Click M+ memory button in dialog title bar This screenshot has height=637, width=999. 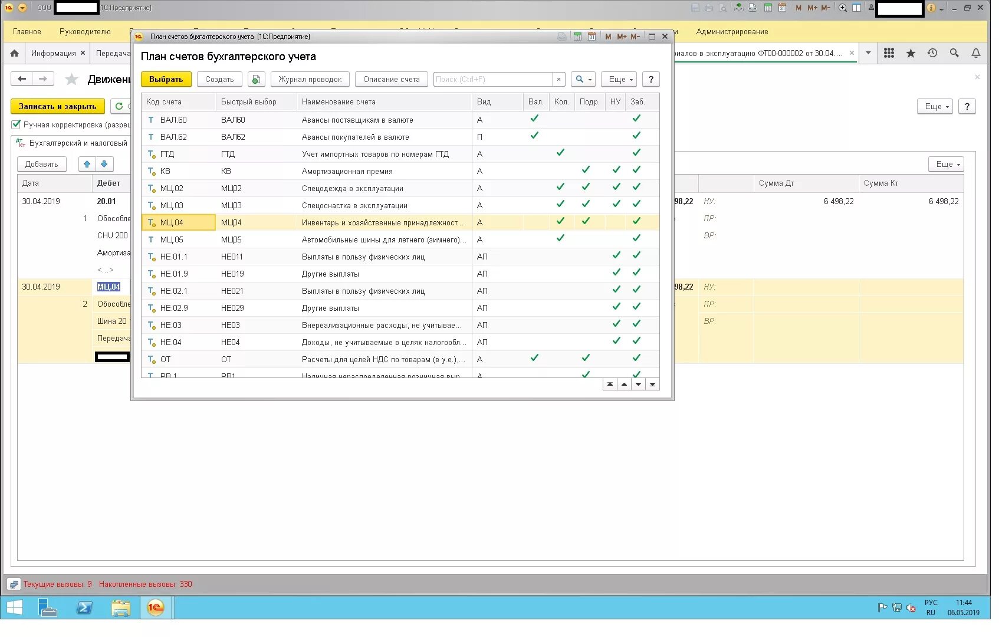point(622,37)
